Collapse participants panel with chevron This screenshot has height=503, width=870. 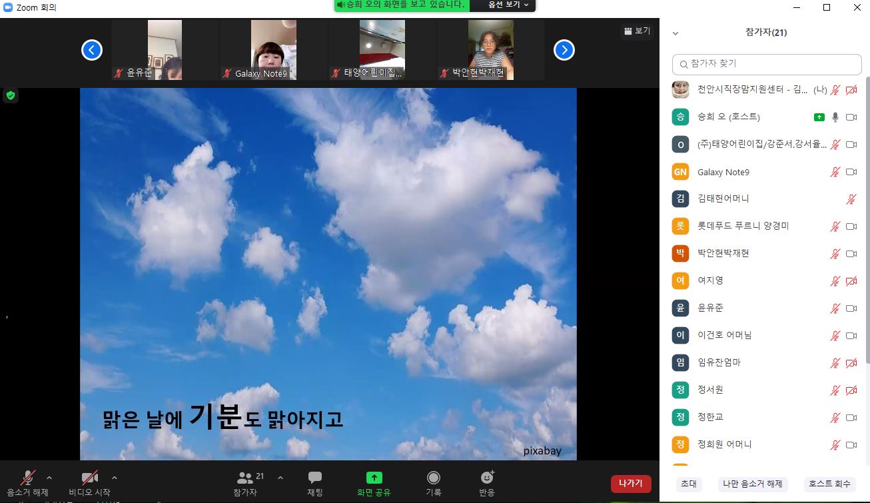point(675,33)
